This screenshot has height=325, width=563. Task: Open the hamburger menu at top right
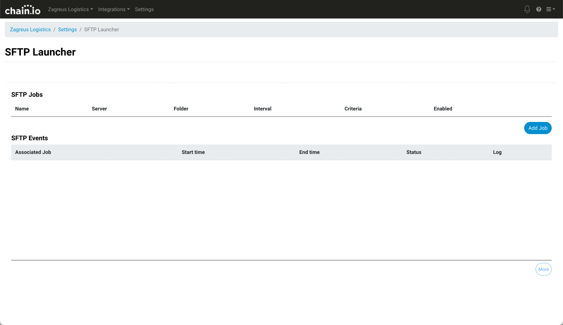pyautogui.click(x=550, y=9)
